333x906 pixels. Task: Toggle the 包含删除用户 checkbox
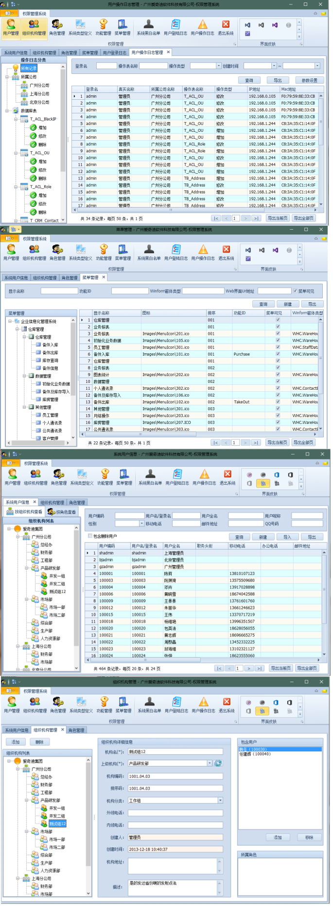(x=90, y=536)
